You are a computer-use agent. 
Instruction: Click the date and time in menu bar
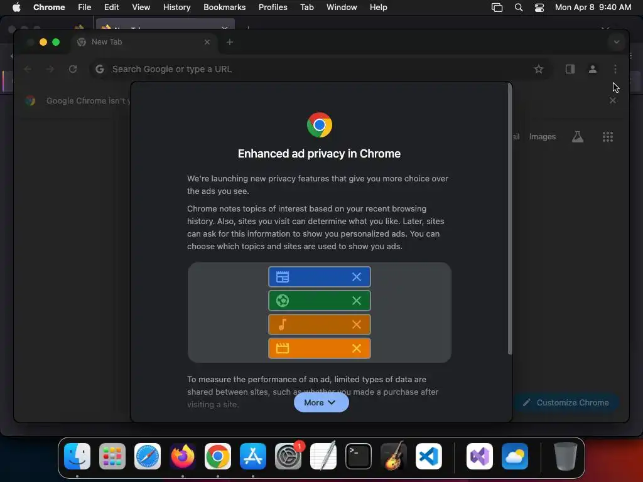[x=593, y=7]
